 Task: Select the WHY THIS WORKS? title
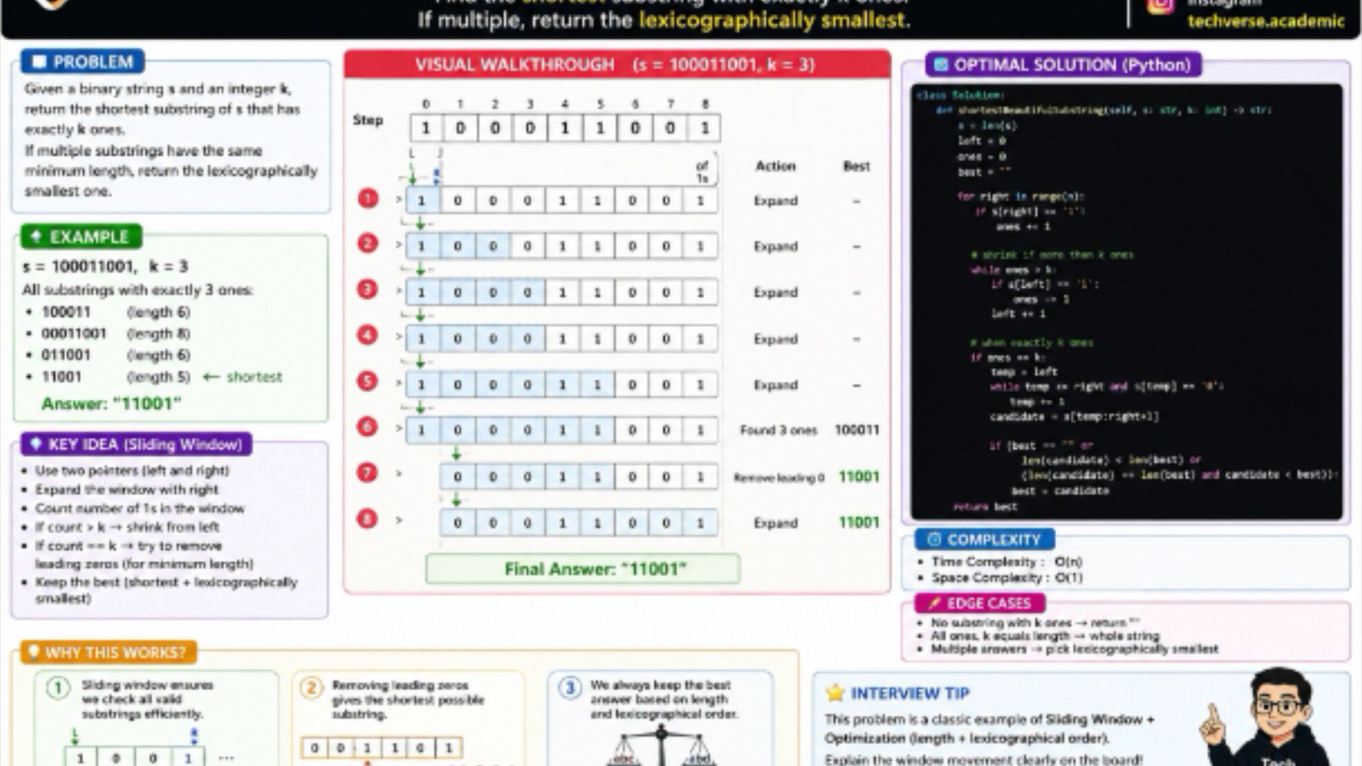pyautogui.click(x=116, y=653)
